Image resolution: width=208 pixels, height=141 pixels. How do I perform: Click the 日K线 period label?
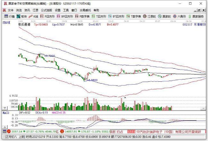click(6, 23)
